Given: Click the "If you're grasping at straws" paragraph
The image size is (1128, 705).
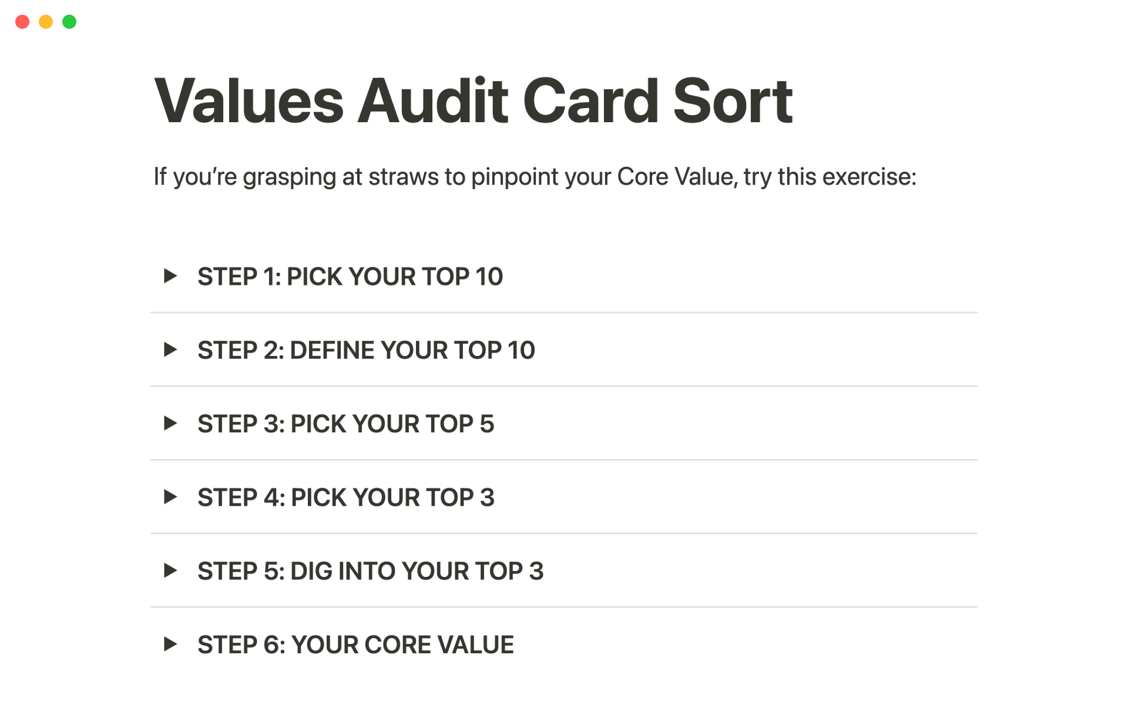Looking at the screenshot, I should 535,177.
